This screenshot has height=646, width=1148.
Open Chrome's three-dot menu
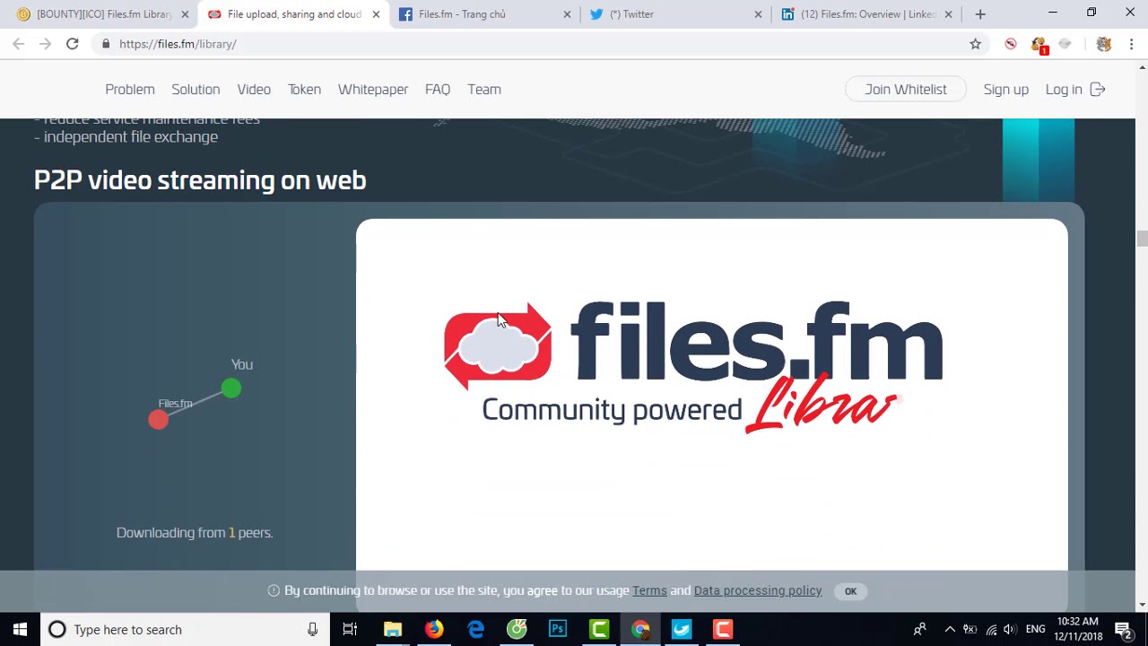[1132, 44]
